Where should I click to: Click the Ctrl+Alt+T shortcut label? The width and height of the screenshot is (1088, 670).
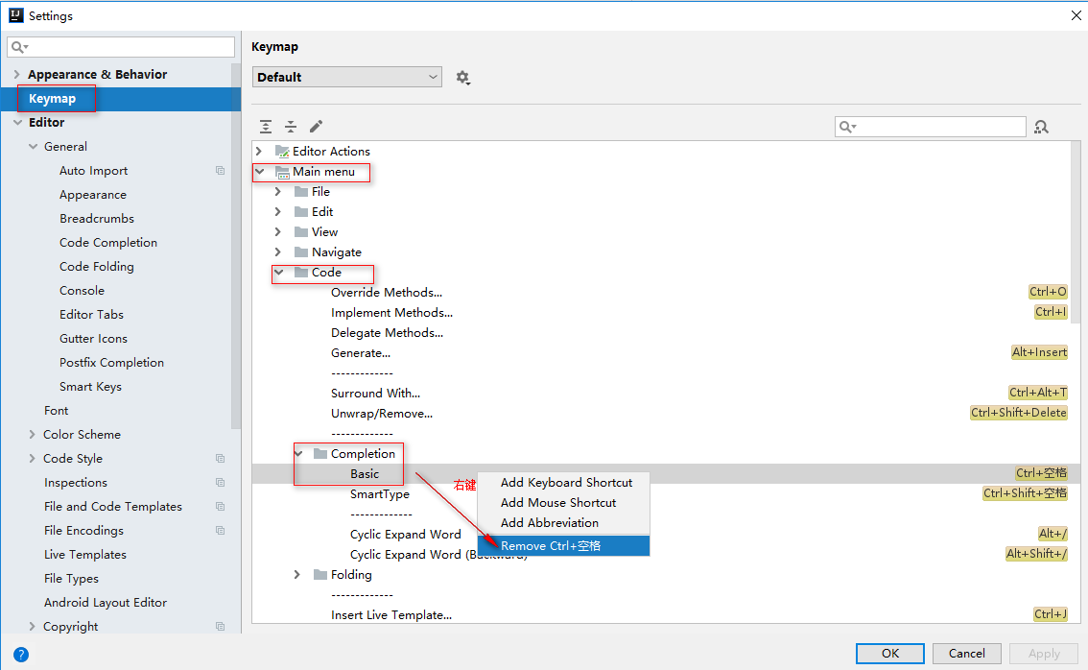coord(1037,393)
